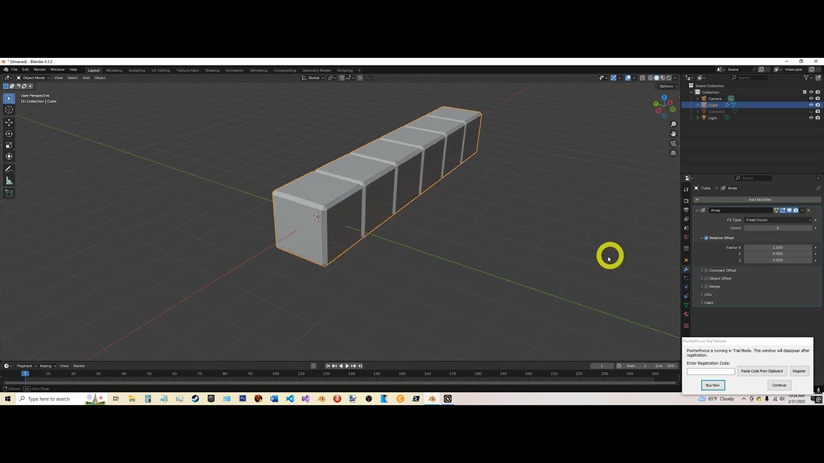This screenshot has width=824, height=463.
Task: Activate the Scale tool
Action: (x=9, y=145)
